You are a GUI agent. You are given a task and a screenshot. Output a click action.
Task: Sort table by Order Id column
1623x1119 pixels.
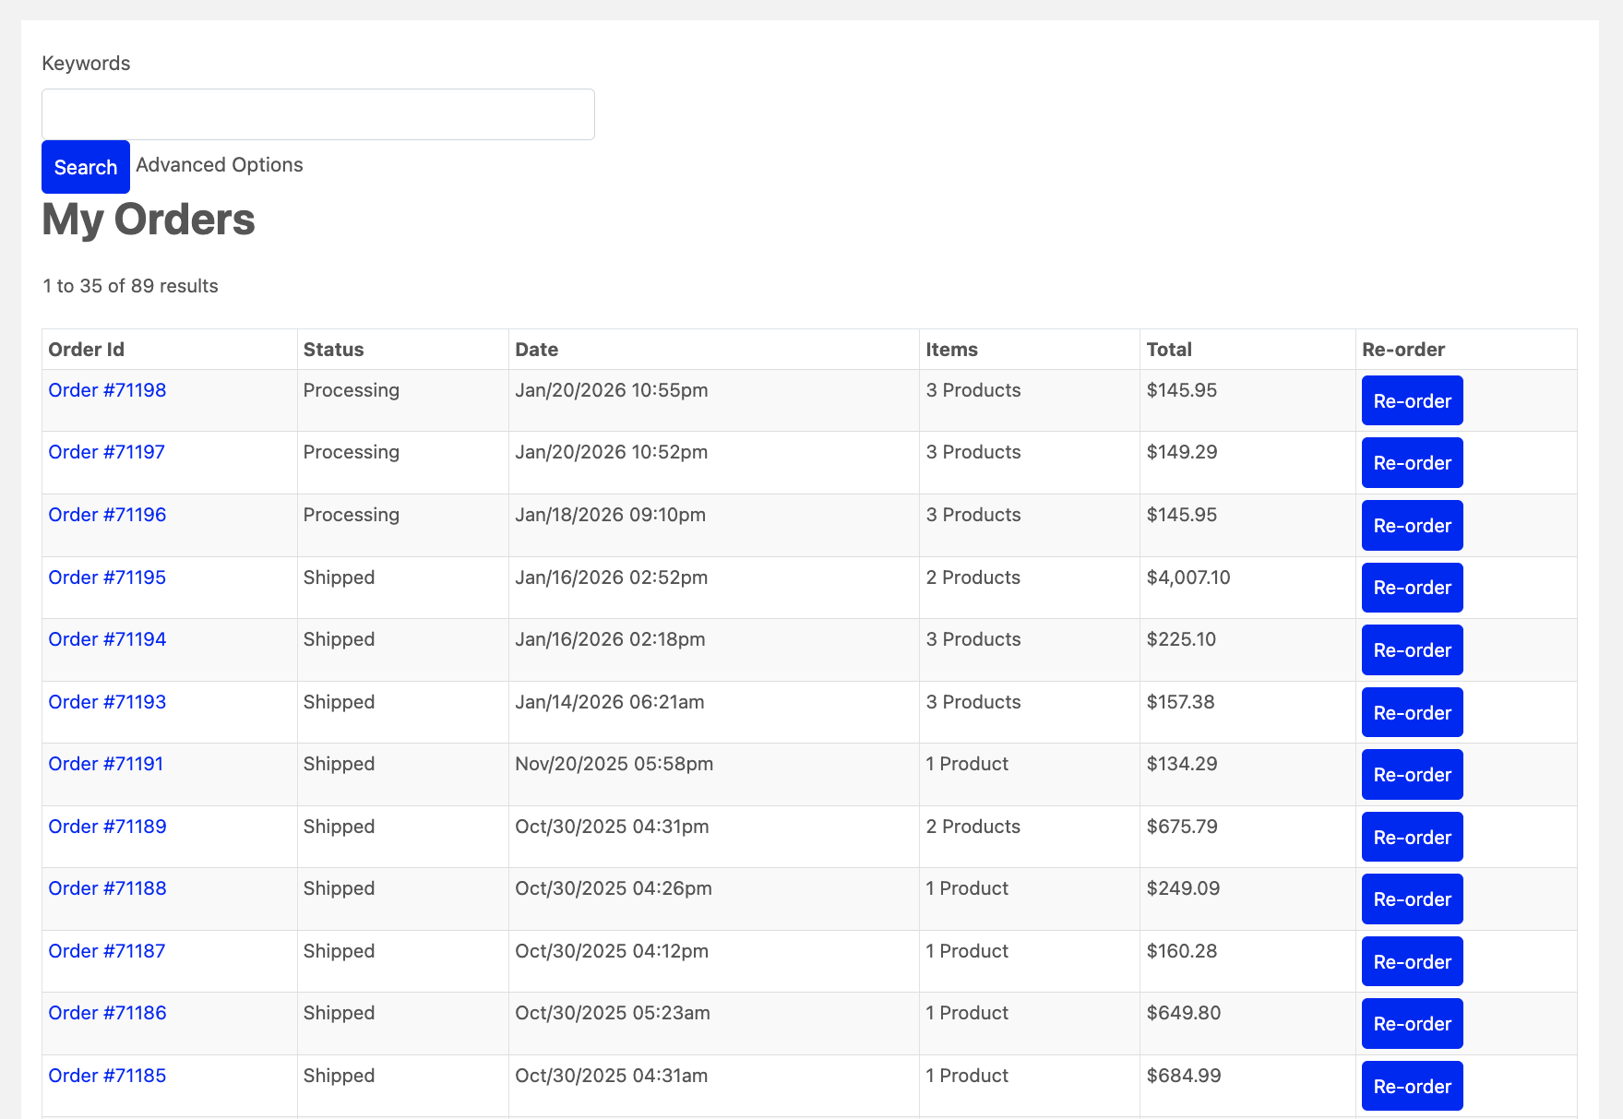85,349
